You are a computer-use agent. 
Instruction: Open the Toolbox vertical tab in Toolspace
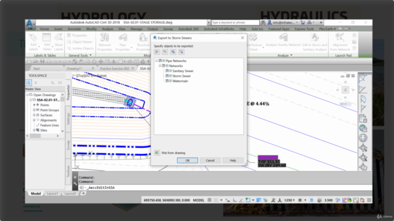68,171
